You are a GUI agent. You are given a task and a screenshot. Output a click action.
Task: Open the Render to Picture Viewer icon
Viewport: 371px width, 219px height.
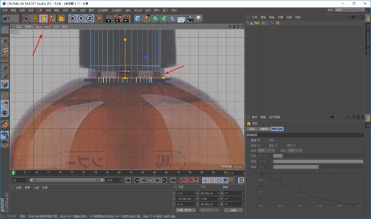pos(118,18)
